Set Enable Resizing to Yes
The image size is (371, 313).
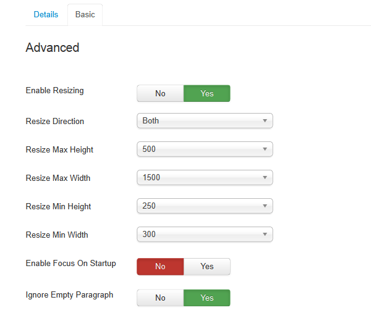point(207,93)
